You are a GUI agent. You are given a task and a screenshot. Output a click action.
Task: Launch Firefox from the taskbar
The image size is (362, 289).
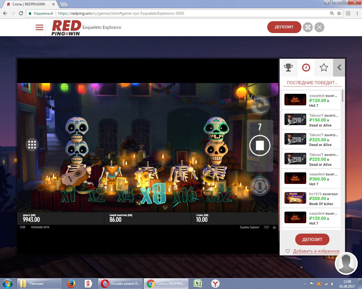pos(71,284)
